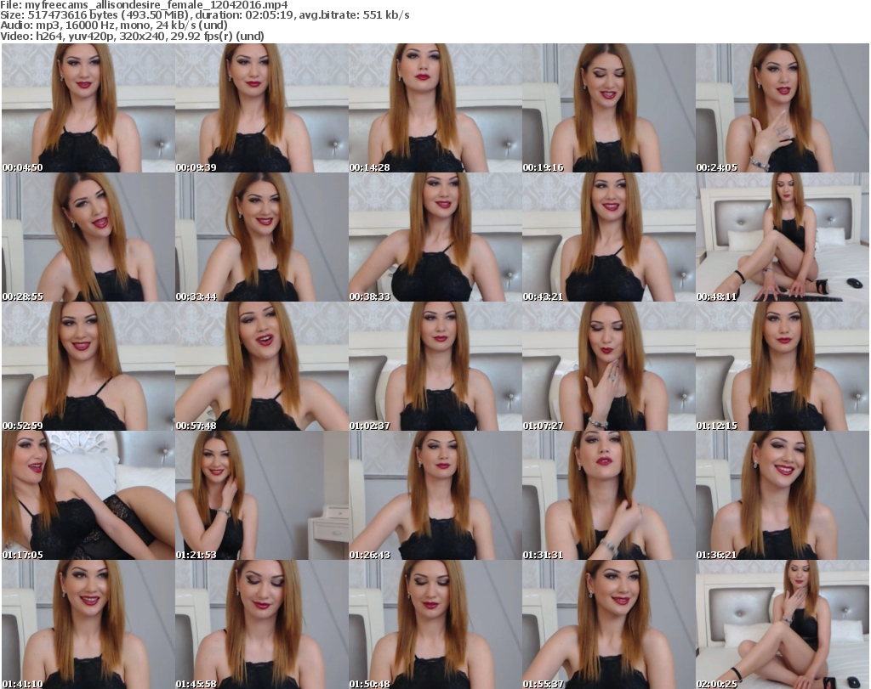Open the thumbnail marked 00:14:28
The height and width of the screenshot is (689, 871).
[435, 108]
